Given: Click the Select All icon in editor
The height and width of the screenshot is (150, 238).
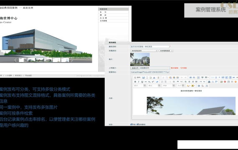Looking at the screenshot, I should click(198, 77).
